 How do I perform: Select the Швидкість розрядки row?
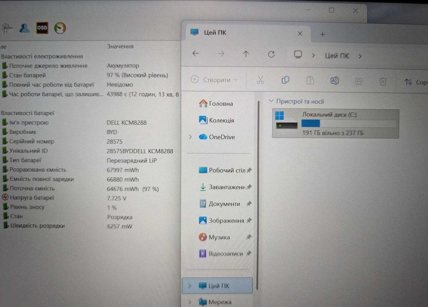(90, 226)
